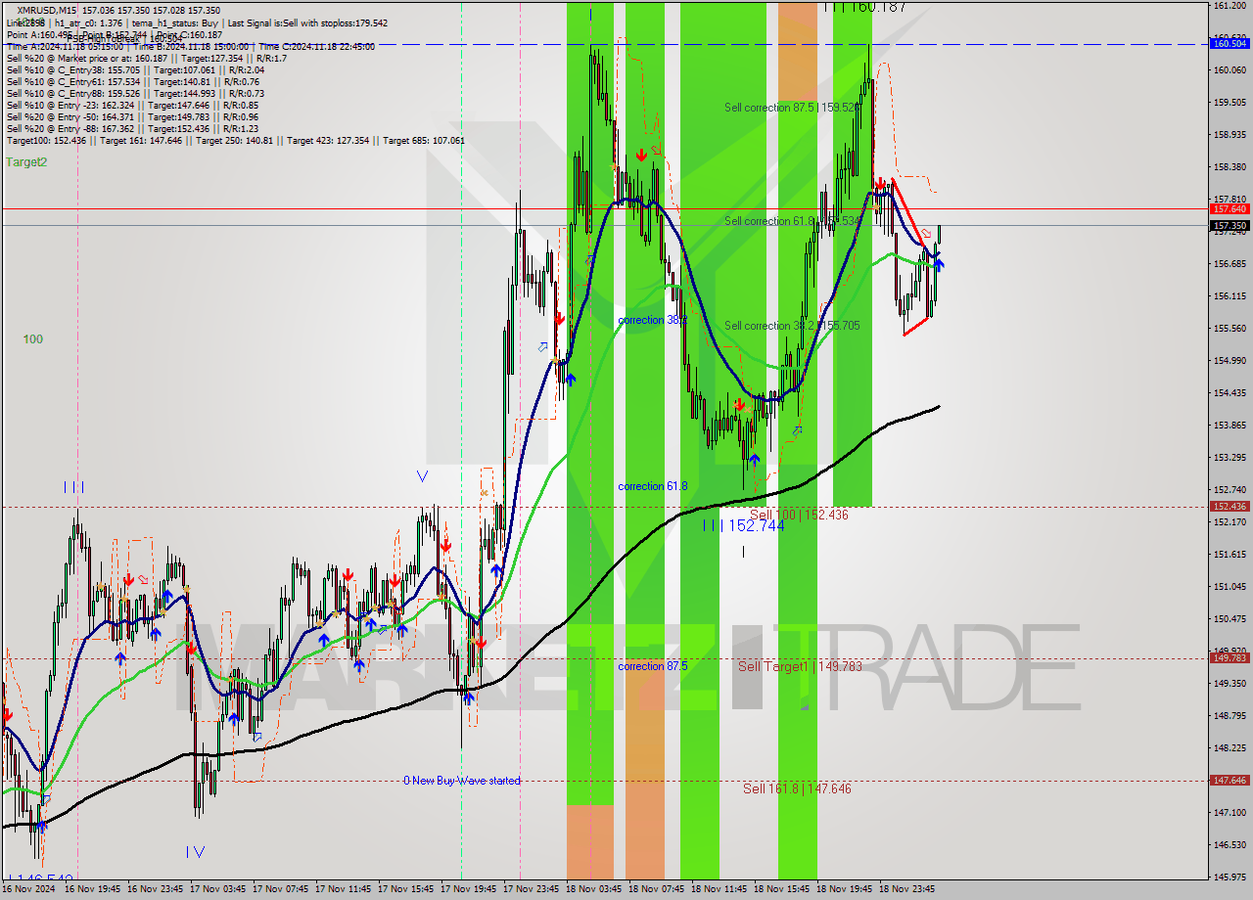The height and width of the screenshot is (900, 1253).
Task: Click the '18 Nov 03:45' time axis label
Action: pyautogui.click(x=594, y=890)
